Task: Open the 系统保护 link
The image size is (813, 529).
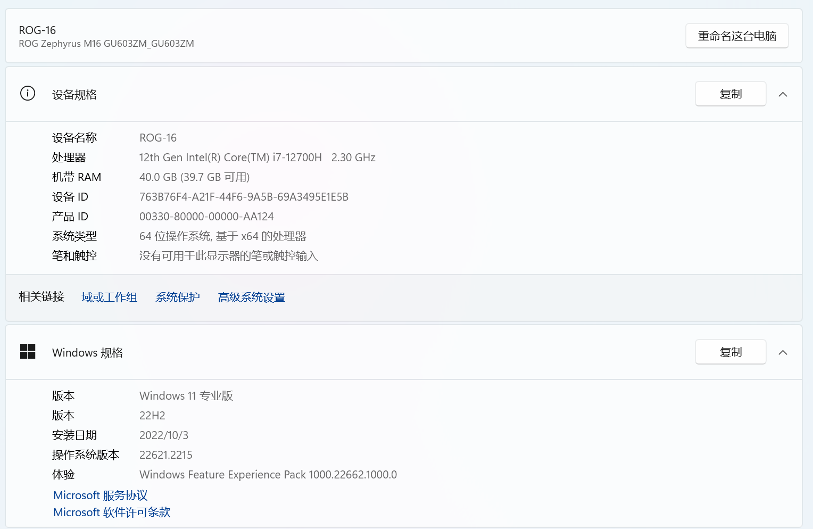Action: pos(178,297)
